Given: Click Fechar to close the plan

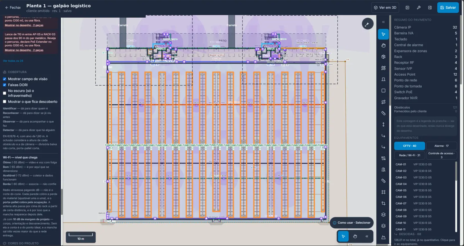Looking at the screenshot, I should coord(13,8).
